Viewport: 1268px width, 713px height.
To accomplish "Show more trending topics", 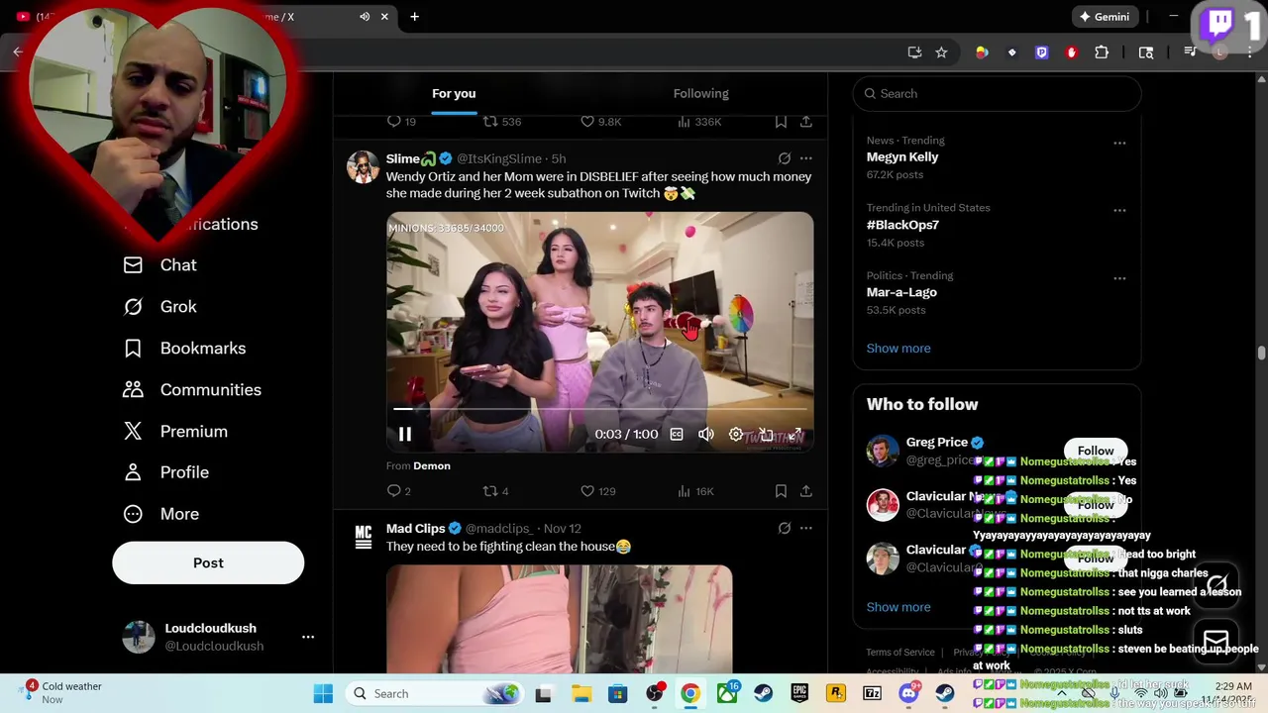I will 898,349.
